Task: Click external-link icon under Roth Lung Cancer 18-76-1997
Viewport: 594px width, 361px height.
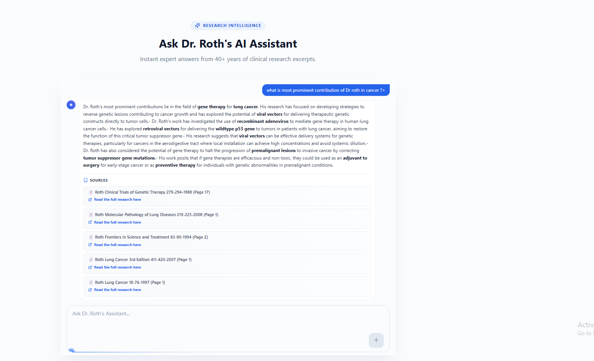Action: (90, 290)
